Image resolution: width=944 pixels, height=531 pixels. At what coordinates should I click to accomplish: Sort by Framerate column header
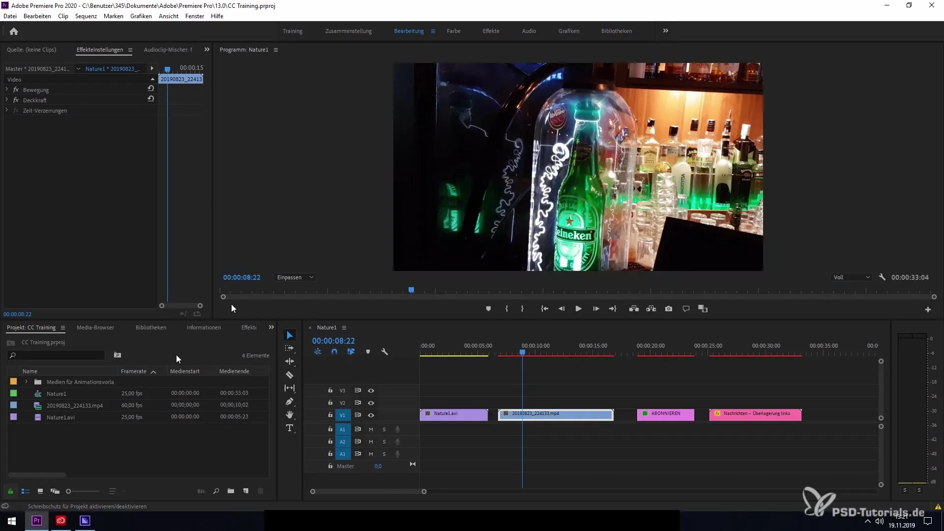click(134, 371)
